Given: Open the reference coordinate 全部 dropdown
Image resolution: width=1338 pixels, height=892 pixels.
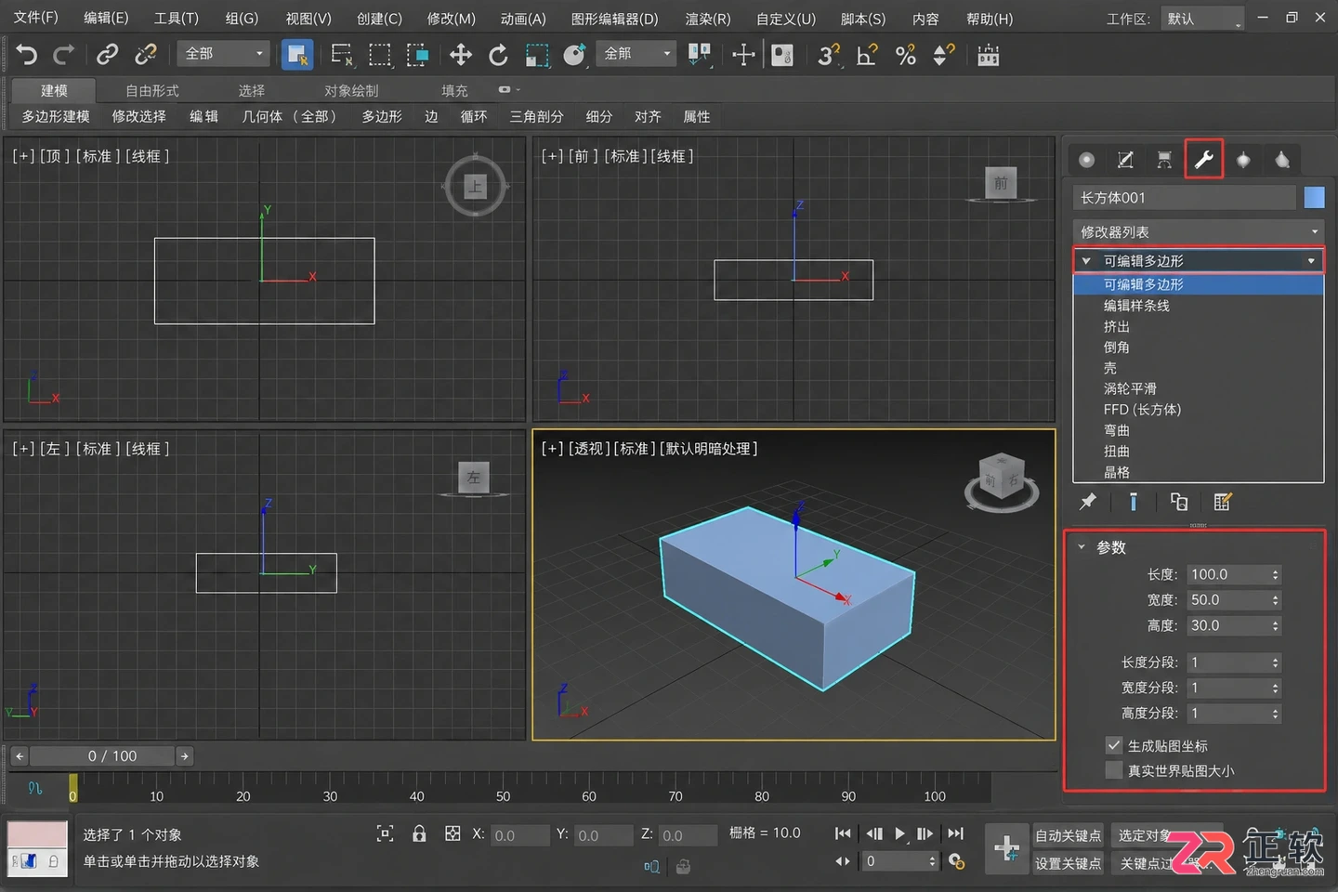Looking at the screenshot, I should click(636, 54).
